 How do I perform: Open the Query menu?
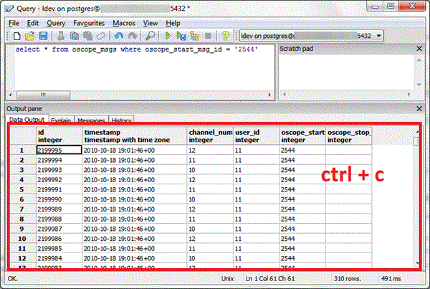click(57, 23)
